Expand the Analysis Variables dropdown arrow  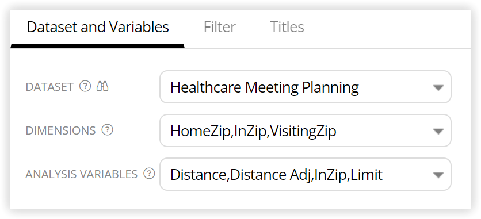click(438, 175)
